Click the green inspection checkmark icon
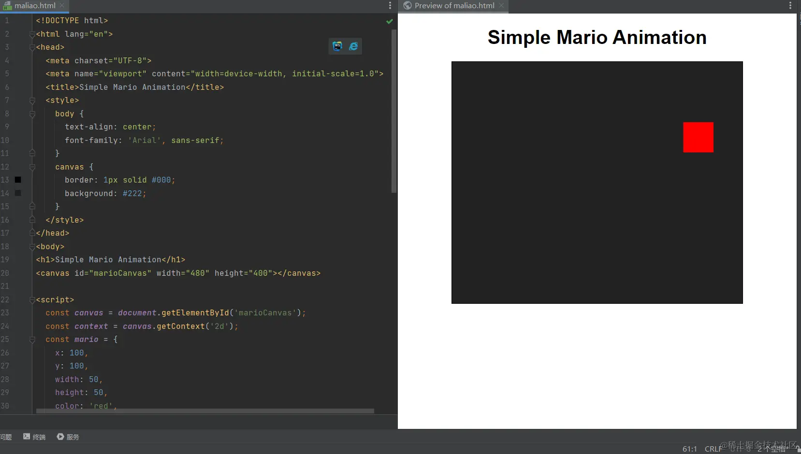The height and width of the screenshot is (454, 801). click(x=390, y=21)
